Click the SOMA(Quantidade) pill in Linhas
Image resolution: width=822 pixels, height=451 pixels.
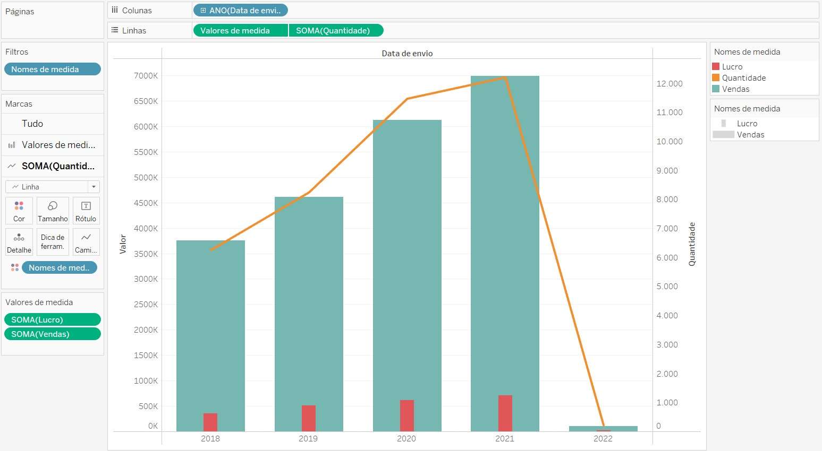click(x=336, y=30)
